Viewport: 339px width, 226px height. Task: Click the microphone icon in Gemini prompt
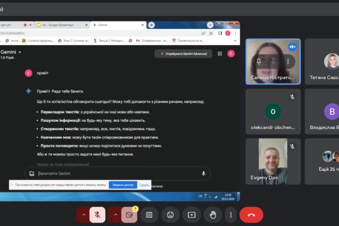pos(203,173)
